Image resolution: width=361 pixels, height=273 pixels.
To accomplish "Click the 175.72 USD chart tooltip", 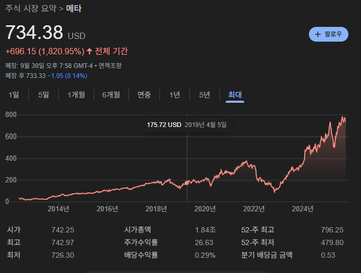I will point(187,125).
